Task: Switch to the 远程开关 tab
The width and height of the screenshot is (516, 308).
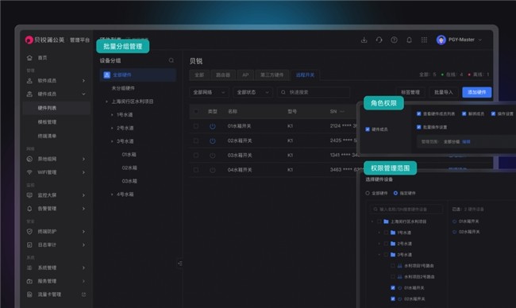Action: pyautogui.click(x=305, y=75)
